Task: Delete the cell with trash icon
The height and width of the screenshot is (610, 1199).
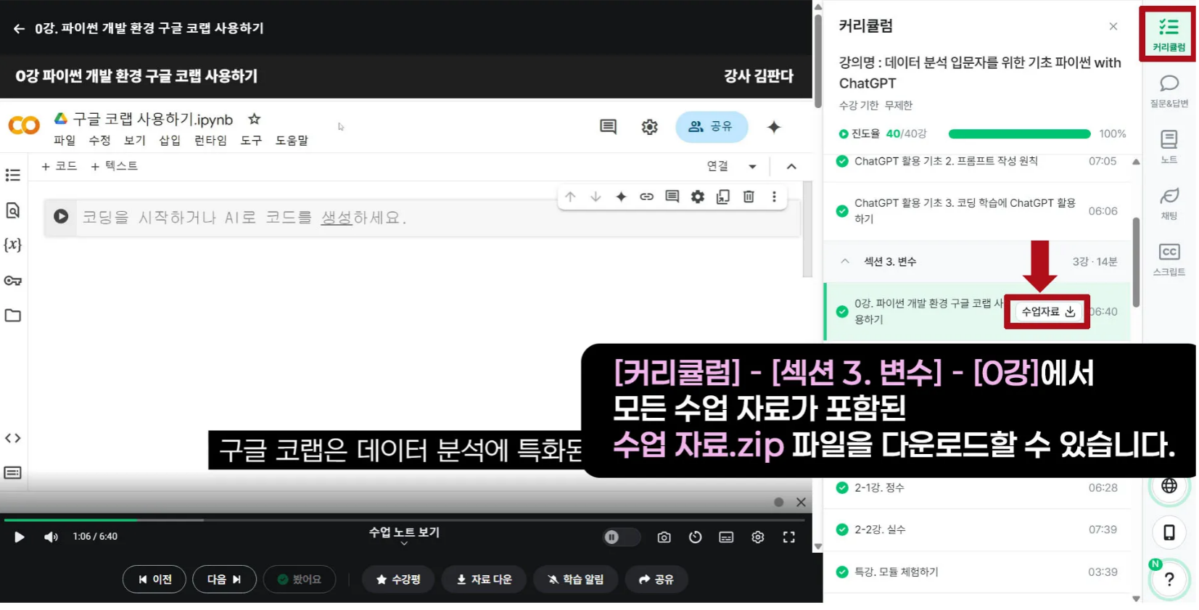Action: 749,197
